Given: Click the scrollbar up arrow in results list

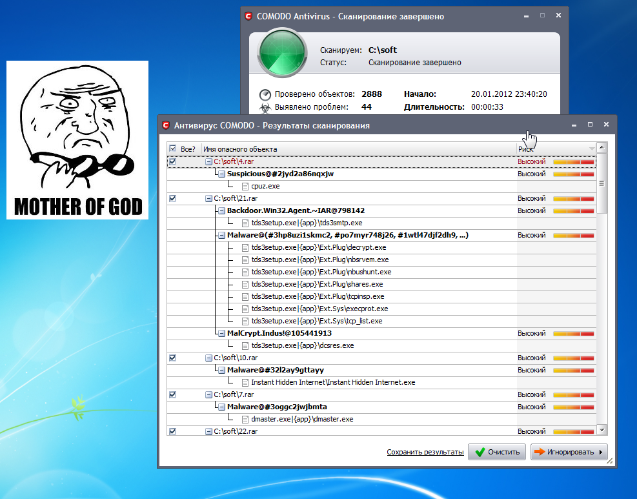Looking at the screenshot, I should [602, 147].
